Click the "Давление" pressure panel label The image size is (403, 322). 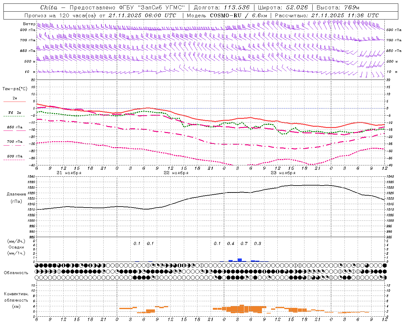click(16, 194)
